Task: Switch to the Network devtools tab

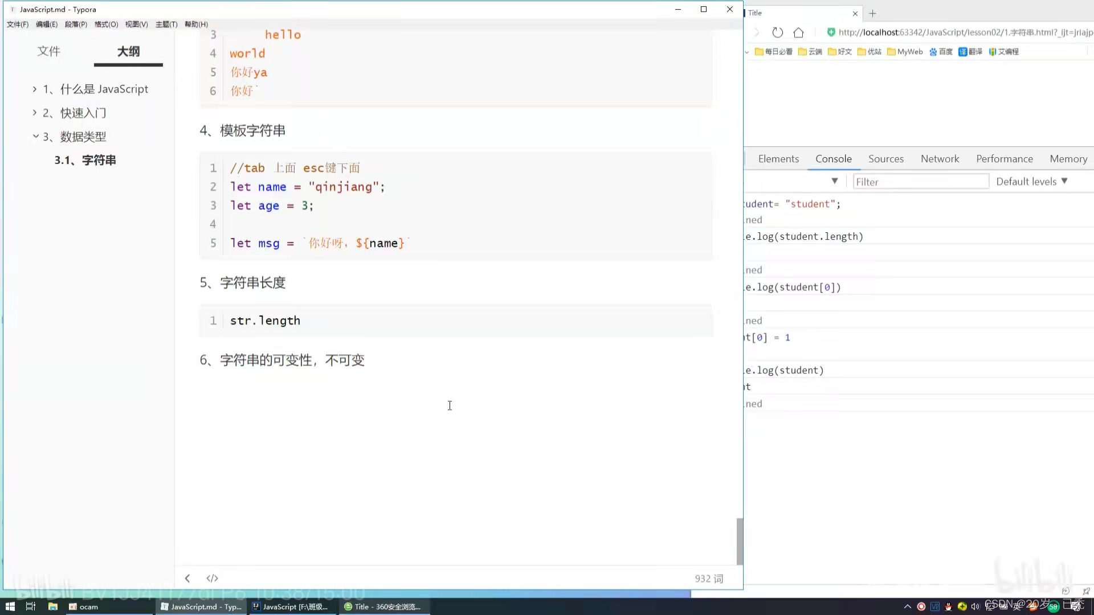Action: tap(940, 159)
